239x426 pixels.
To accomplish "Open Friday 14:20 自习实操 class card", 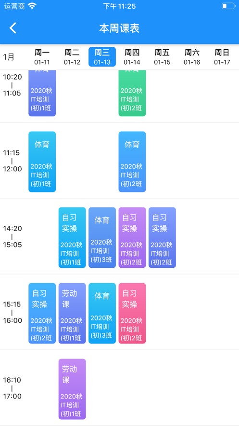I will [x=162, y=238].
